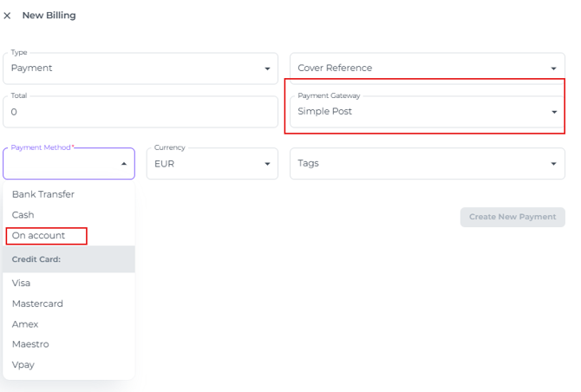Expand the Cover Reference dropdown

pyautogui.click(x=427, y=69)
